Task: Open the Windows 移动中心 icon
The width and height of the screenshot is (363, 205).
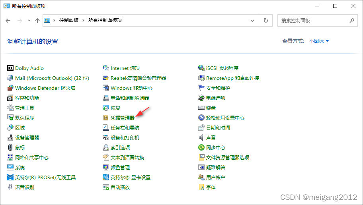Action: pos(106,88)
